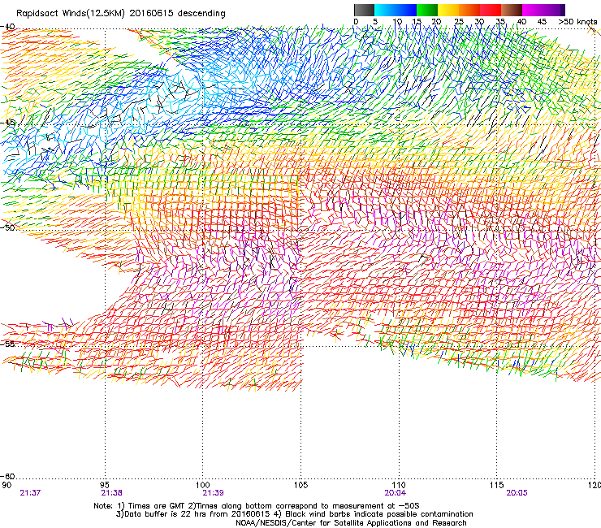Click the yellow 20-25 knots legend segment

[448, 10]
